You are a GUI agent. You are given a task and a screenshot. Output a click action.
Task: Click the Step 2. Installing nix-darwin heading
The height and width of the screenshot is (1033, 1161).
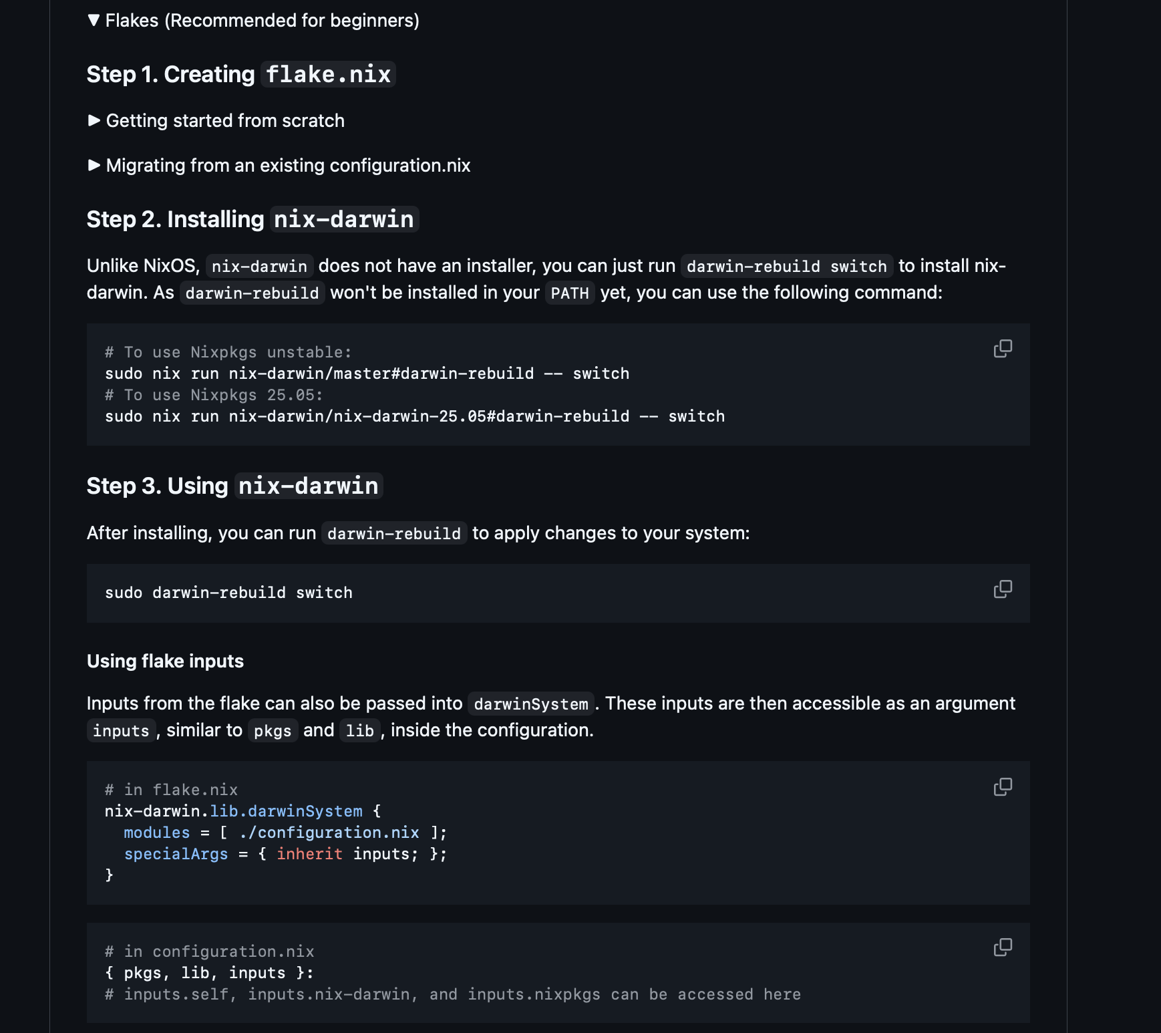253,218
